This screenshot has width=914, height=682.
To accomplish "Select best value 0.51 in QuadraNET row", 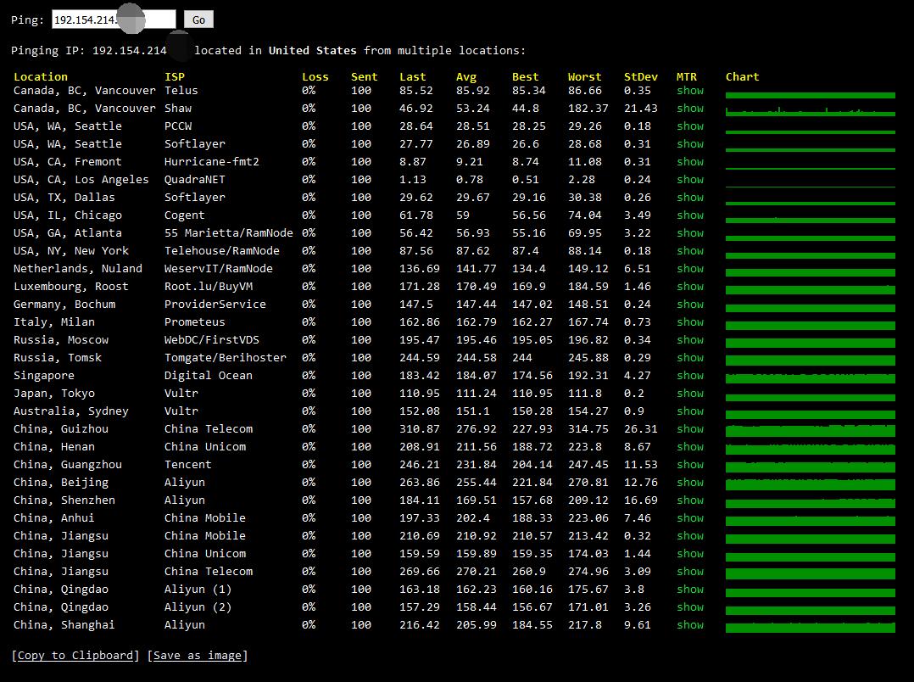I will tap(525, 180).
